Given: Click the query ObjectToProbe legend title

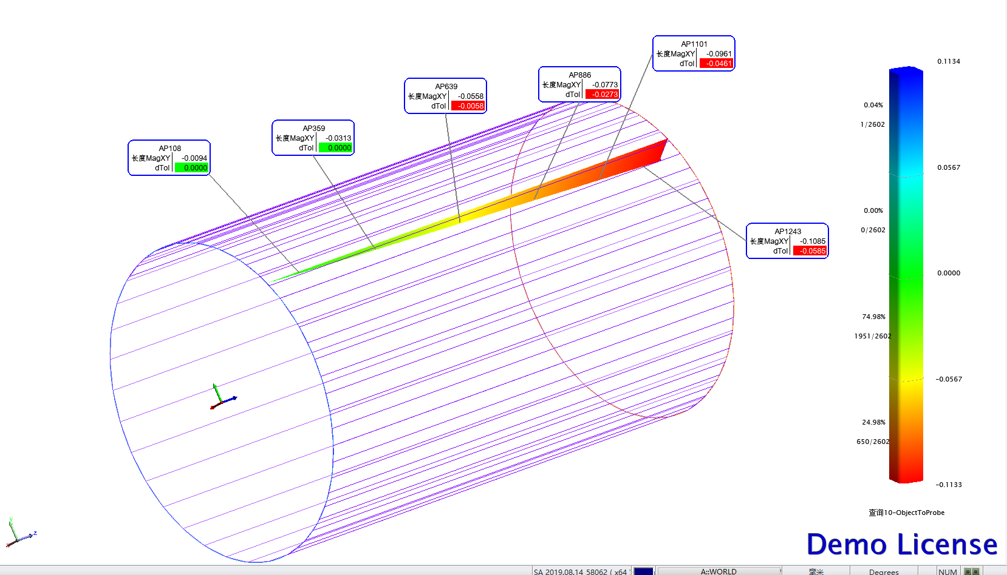Looking at the screenshot, I should point(906,513).
